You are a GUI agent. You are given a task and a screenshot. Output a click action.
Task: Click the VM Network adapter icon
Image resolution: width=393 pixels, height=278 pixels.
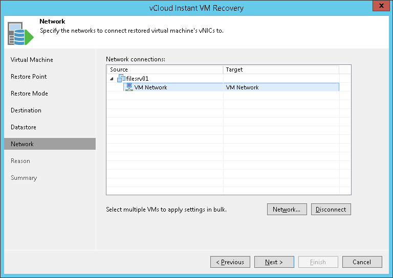point(129,87)
